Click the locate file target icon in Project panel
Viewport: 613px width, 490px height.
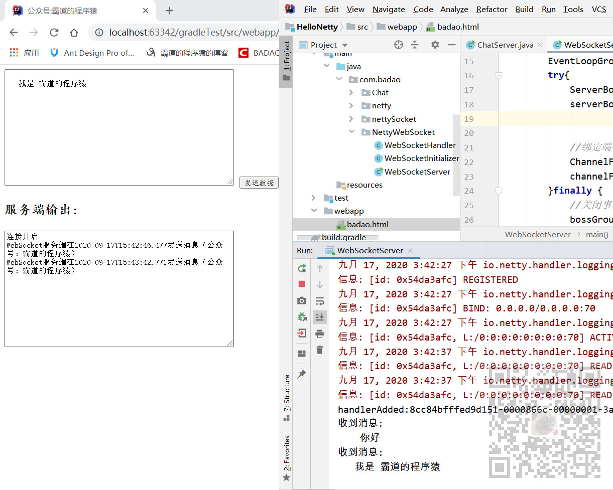tap(399, 45)
